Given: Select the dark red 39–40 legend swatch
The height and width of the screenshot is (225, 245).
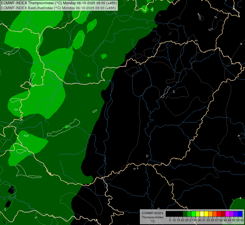Looking at the screenshot, I should 223,214.
